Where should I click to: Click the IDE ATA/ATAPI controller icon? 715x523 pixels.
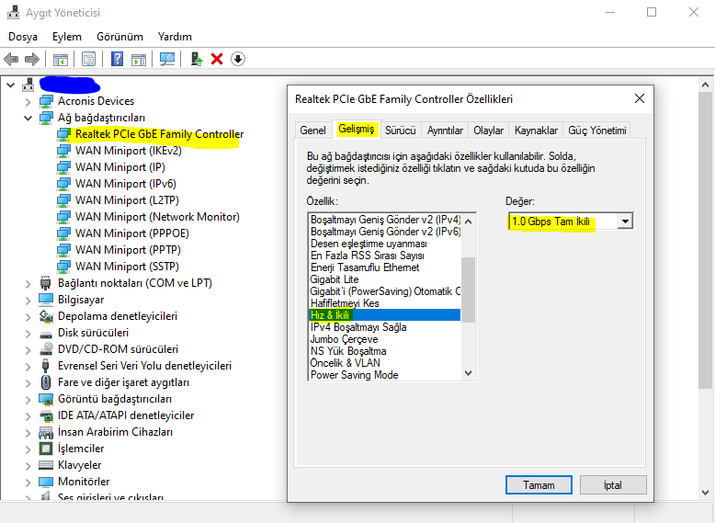tap(46, 415)
